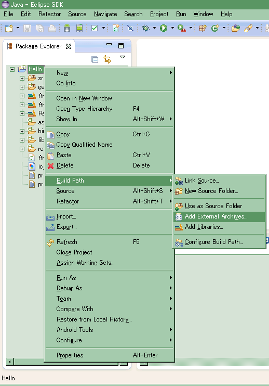Select Restore from Local History...
The image size is (269, 386).
[110, 319]
